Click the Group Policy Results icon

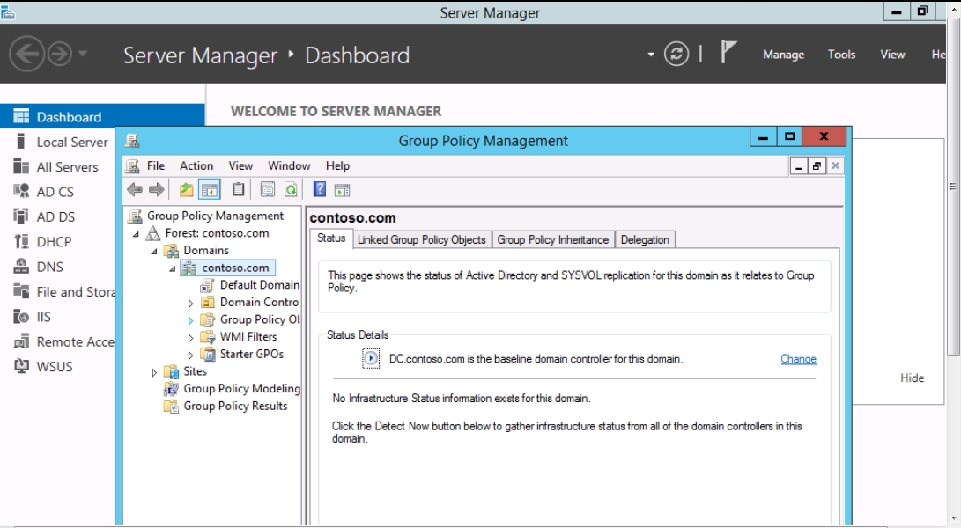171,406
